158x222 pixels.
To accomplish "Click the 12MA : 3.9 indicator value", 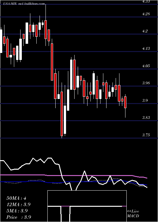I will (x=18, y=205).
